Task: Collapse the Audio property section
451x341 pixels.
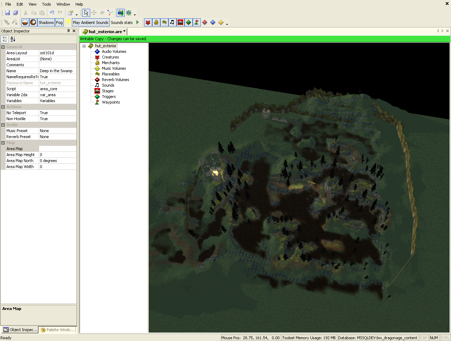Action: pyautogui.click(x=3, y=125)
